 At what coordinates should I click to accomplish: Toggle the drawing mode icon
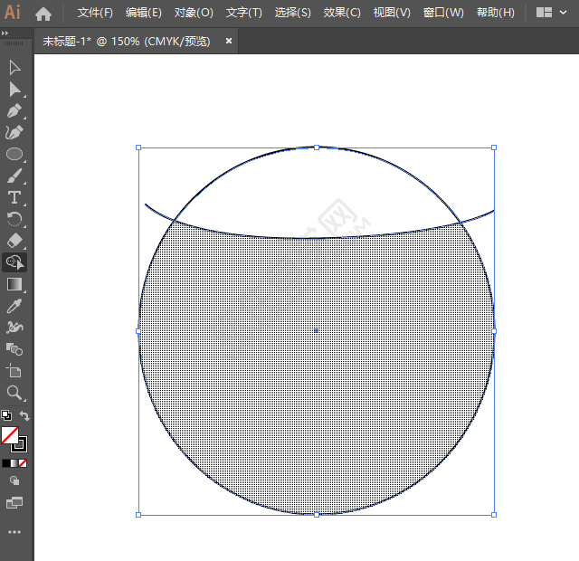pyautogui.click(x=14, y=481)
